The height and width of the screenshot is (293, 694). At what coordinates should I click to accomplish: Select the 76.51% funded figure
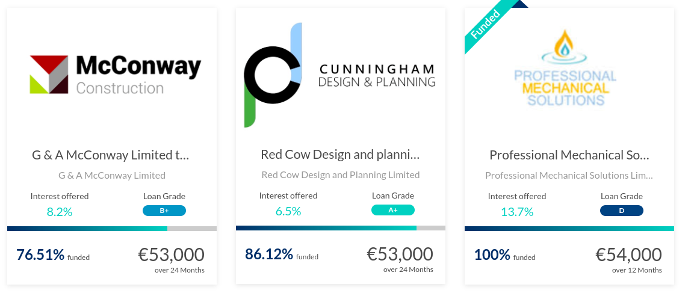(x=40, y=254)
